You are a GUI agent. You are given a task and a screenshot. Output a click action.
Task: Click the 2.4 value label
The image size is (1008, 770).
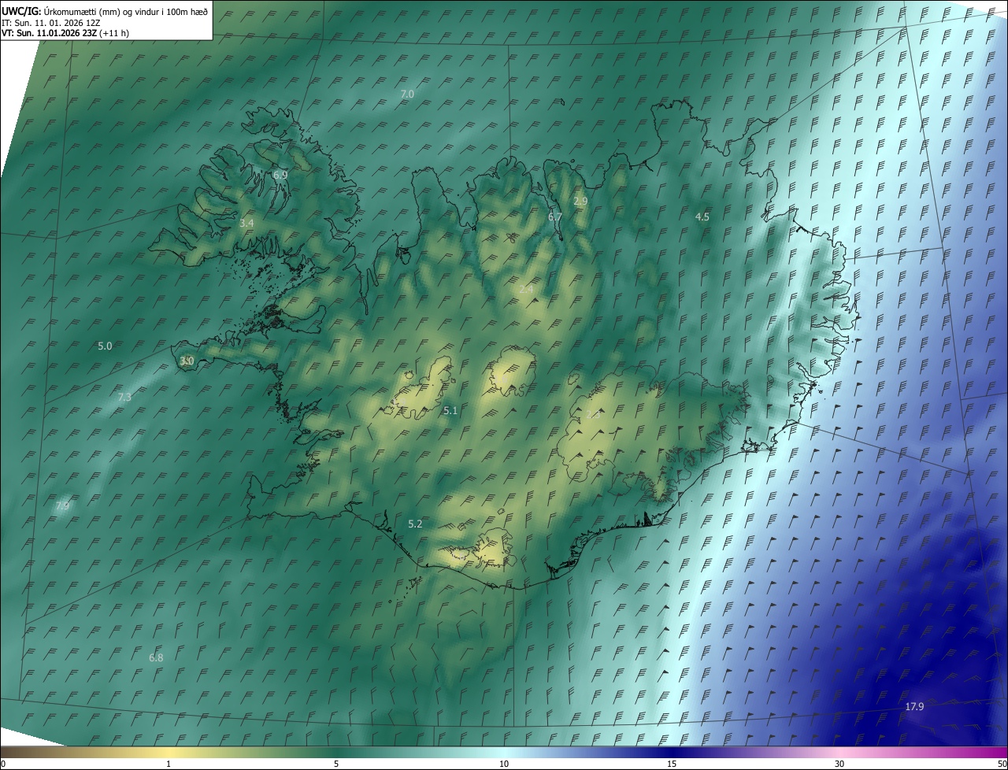(527, 290)
